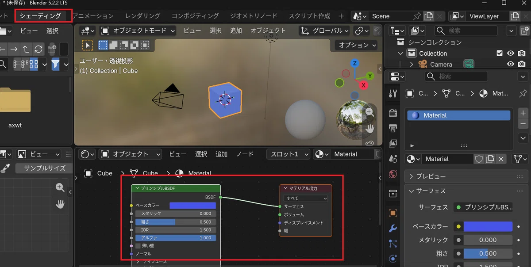Open the Collection properties tab icon
Screen dimensions: 531x267
(393, 194)
